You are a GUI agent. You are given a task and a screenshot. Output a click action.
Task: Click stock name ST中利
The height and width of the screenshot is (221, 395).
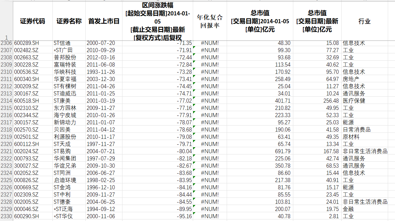(x=62, y=195)
